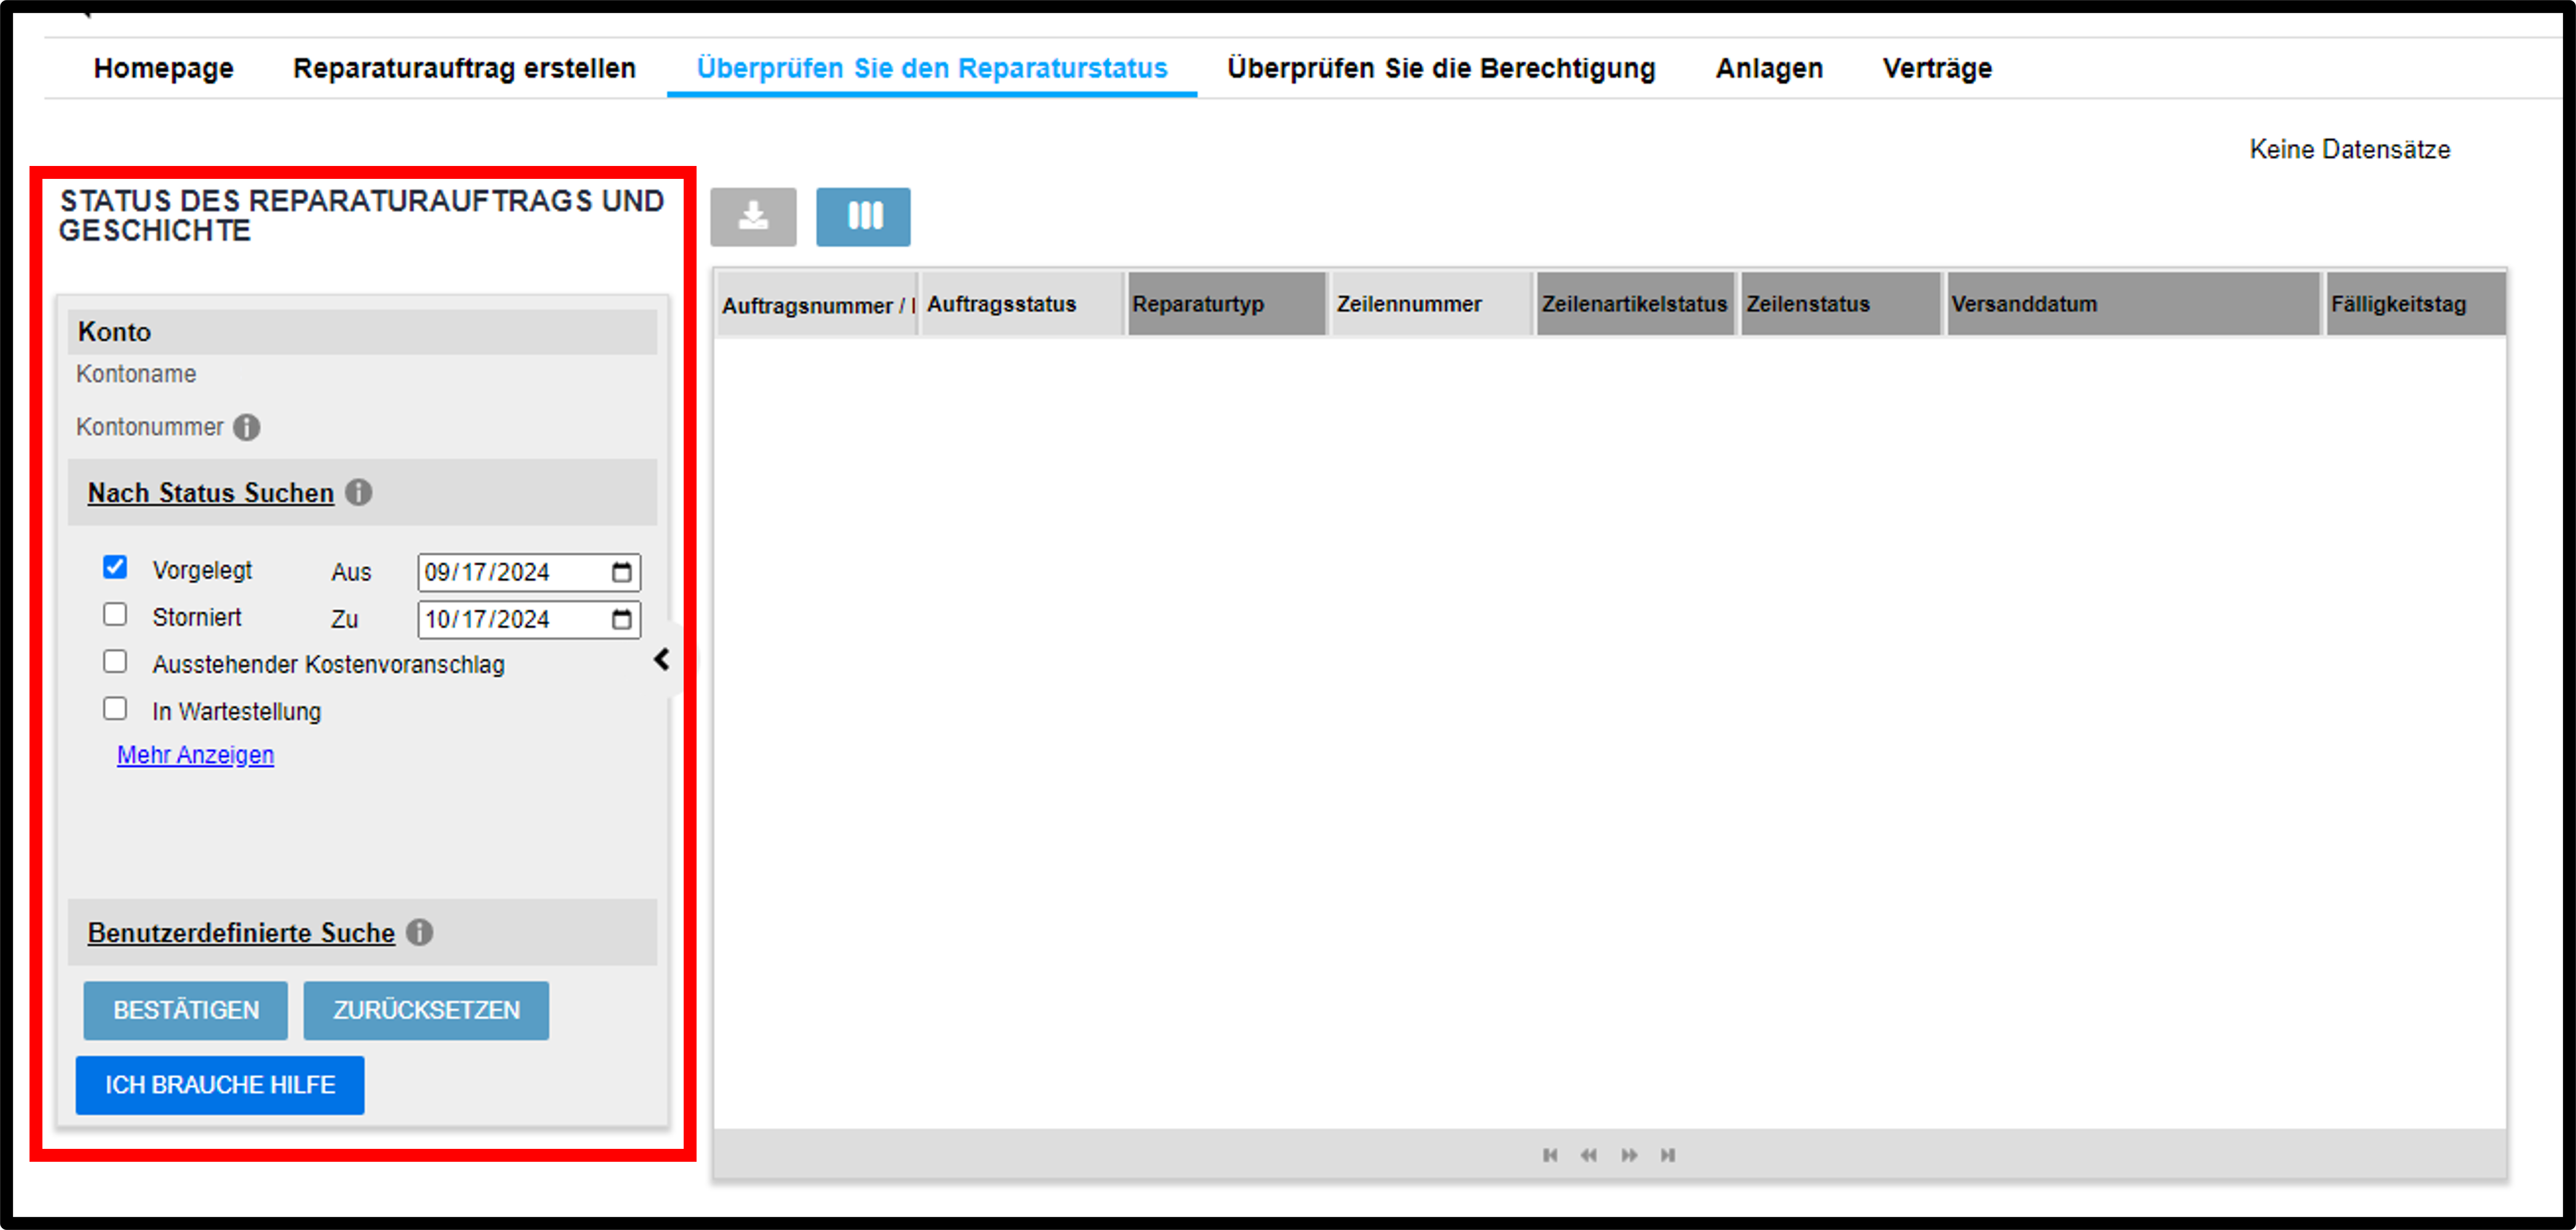Click the Zeilennummer column header

[x=1432, y=304]
